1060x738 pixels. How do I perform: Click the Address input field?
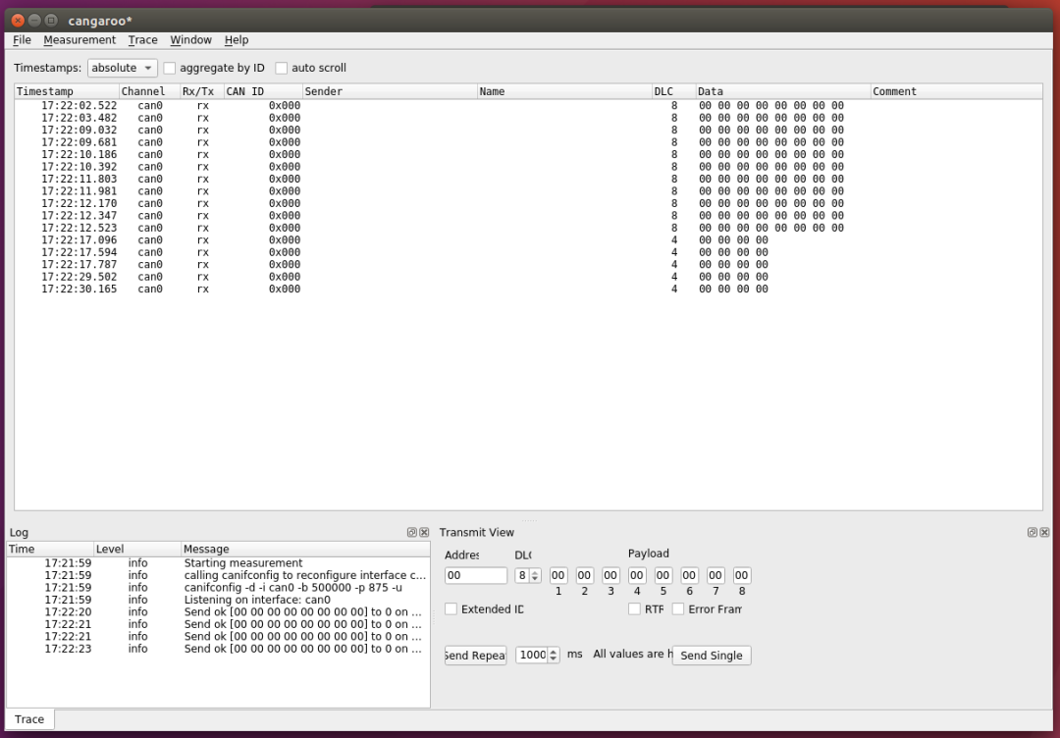pyautogui.click(x=475, y=575)
